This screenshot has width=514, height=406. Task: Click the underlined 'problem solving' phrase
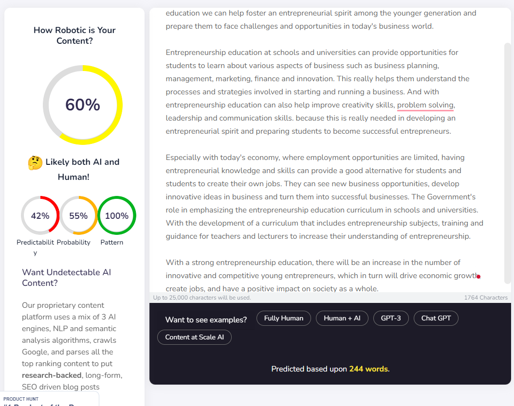coord(425,105)
